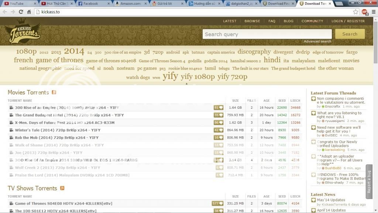The width and height of the screenshot is (378, 213).
Task: Close the Facebook tab
Action: point(109,4)
